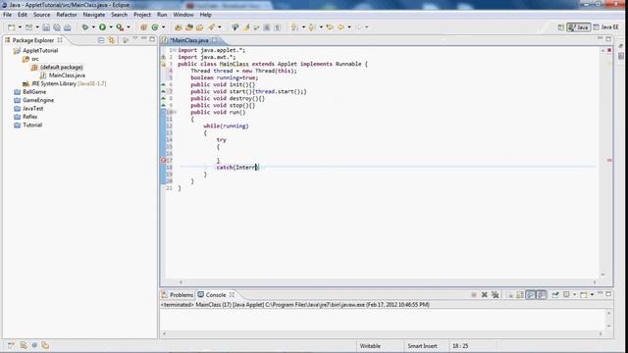The image size is (628, 353).
Task: Click the Save icon in toolbar
Action: pyautogui.click(x=46, y=27)
